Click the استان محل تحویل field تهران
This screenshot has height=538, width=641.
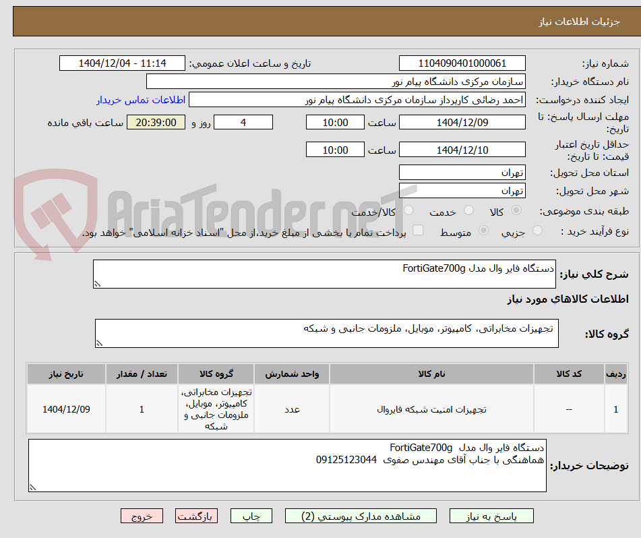[x=462, y=173]
